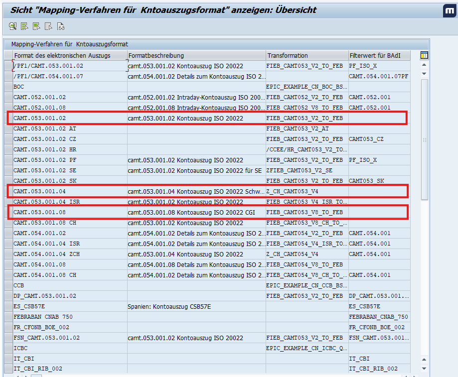The height and width of the screenshot is (377, 458).
Task: Click 'Format des elektronischen Auszugs' column header
Action: point(62,55)
